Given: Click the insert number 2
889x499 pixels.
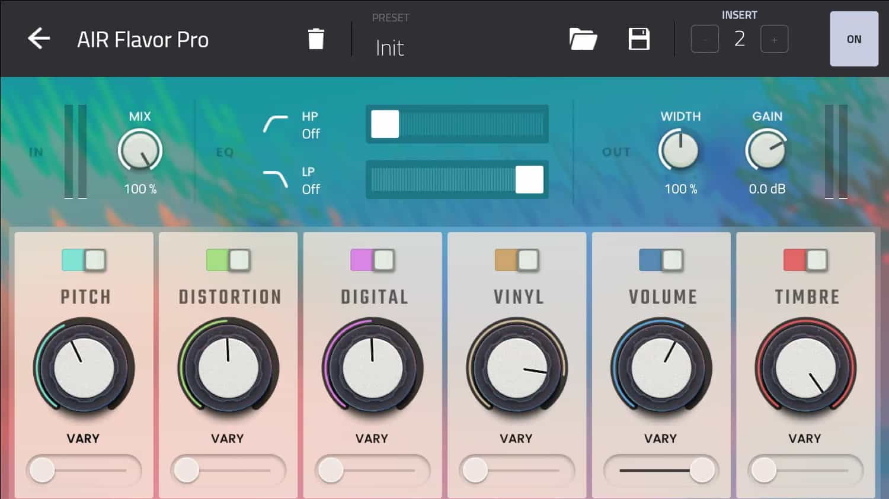Looking at the screenshot, I should click(740, 39).
